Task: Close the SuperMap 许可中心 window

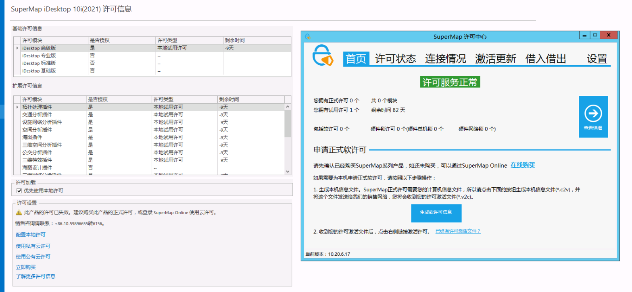Action: click(x=609, y=35)
